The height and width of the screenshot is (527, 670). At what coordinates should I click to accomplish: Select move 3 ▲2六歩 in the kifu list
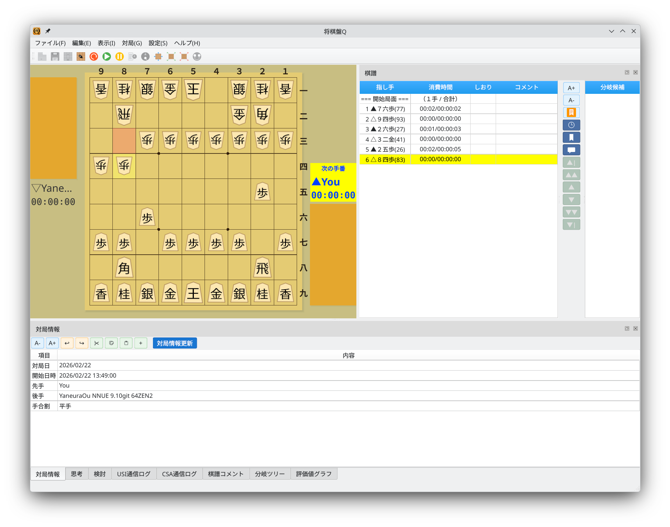[385, 129]
